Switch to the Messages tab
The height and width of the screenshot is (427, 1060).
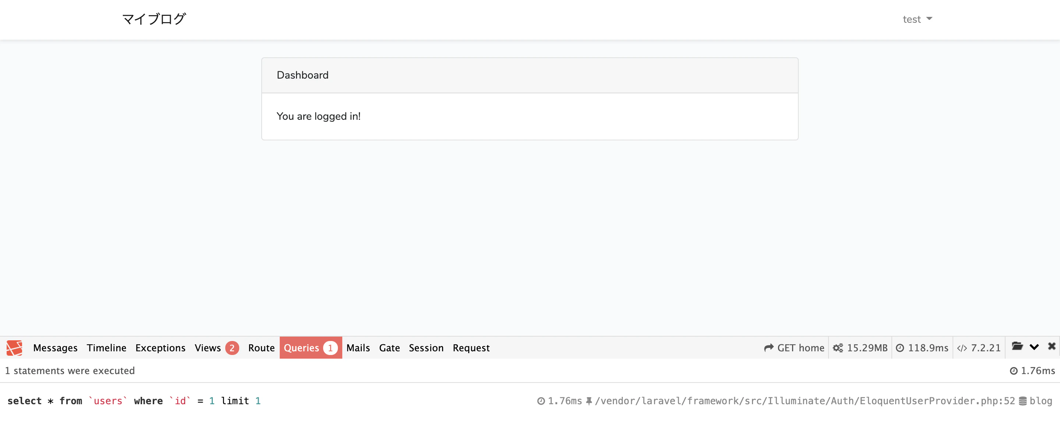[x=55, y=348]
